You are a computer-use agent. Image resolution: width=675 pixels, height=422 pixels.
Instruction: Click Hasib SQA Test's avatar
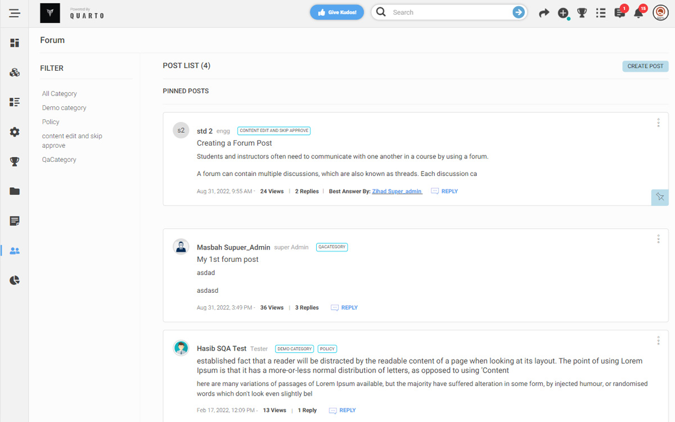(181, 348)
